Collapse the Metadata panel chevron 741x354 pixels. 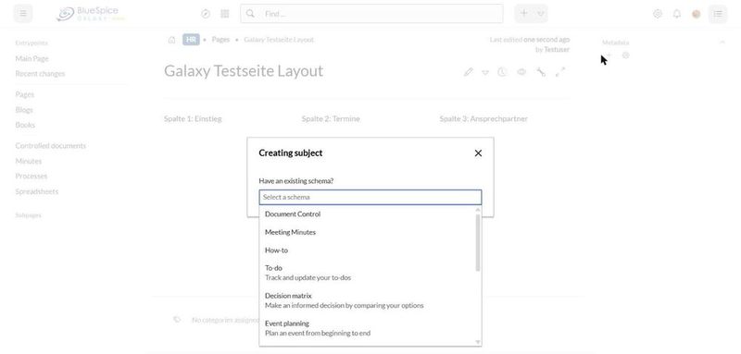pos(722,43)
